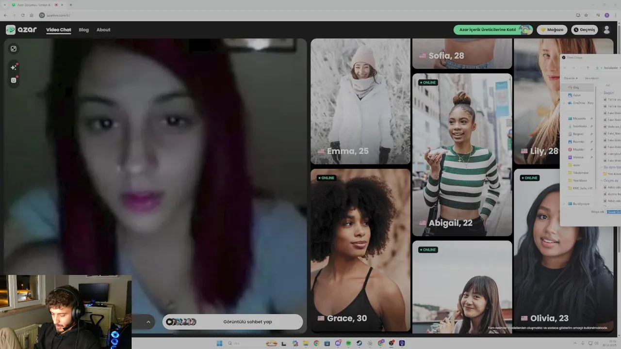Open Google Chrome from taskbar
The width and height of the screenshot is (621, 349).
click(316, 343)
